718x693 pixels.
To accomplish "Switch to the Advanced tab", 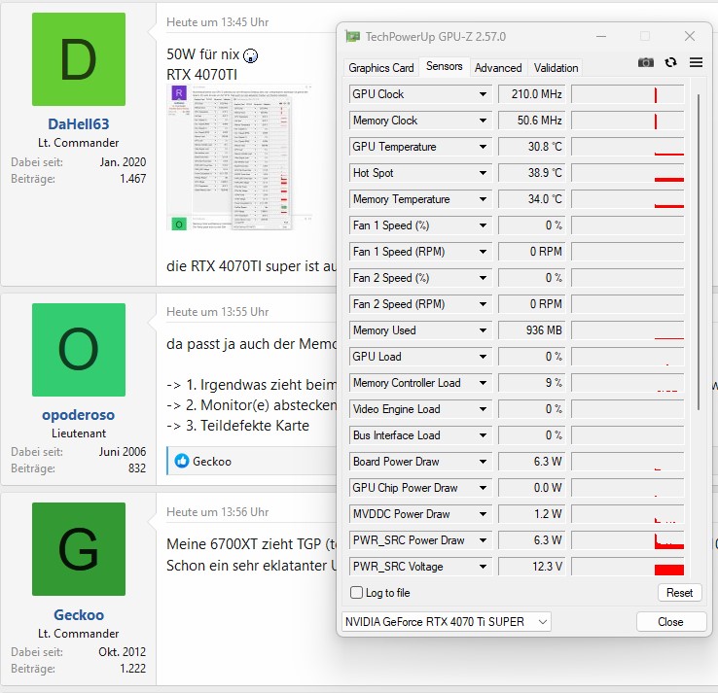I will point(498,68).
